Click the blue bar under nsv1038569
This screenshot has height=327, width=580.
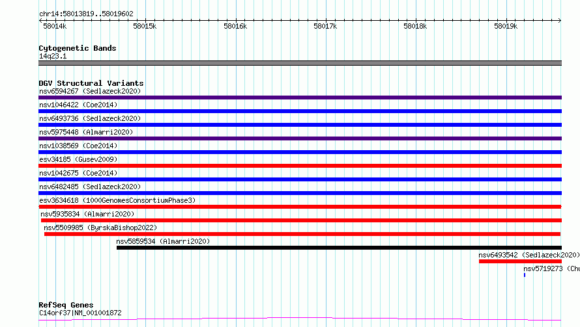[300, 152]
